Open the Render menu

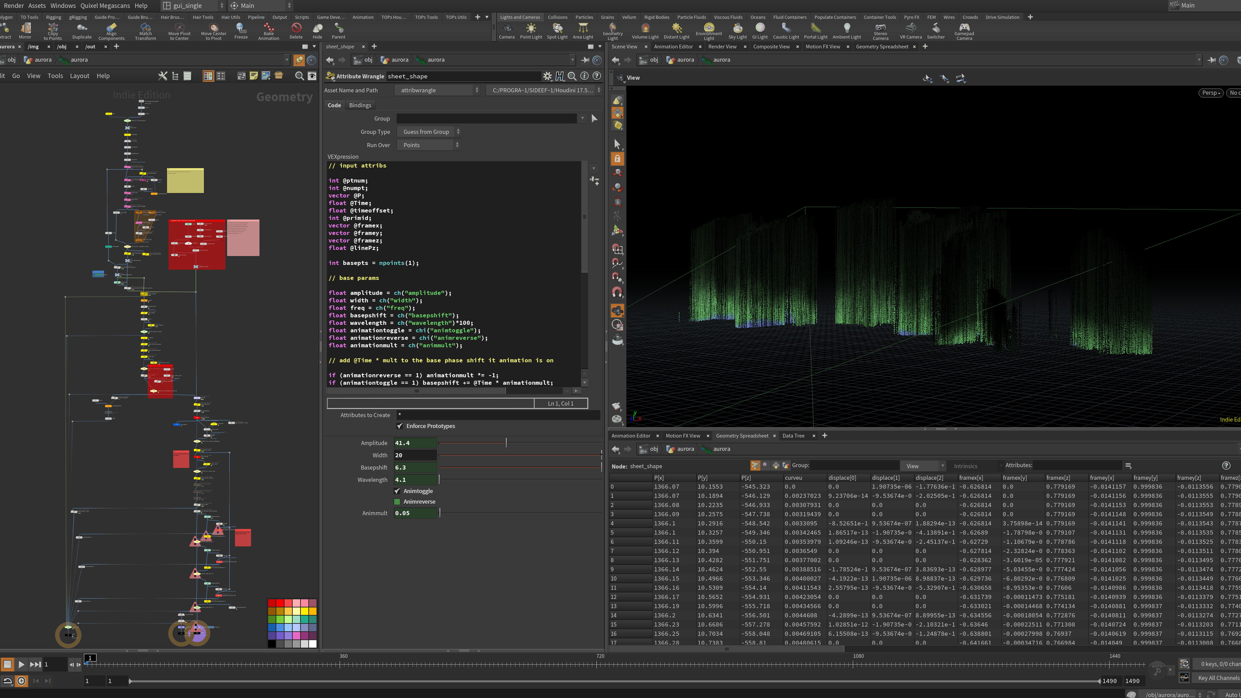click(x=14, y=5)
